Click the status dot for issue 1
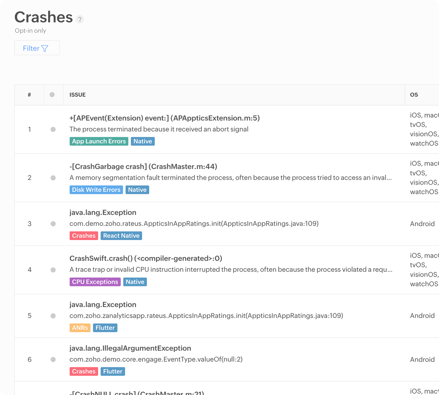Screen dimensions: 439x395 point(53,129)
